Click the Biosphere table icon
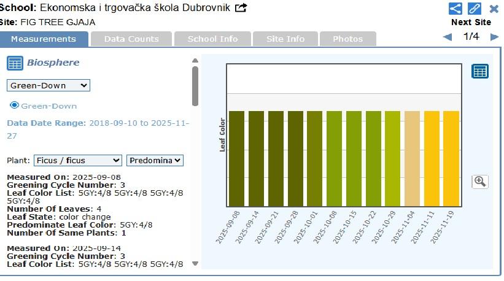Viewport: 504px width, 281px height. click(x=15, y=63)
